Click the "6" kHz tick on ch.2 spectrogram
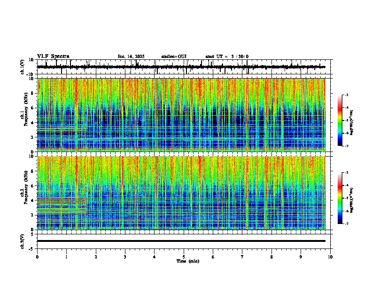Viewport: 372px width, 288px height. pyautogui.click(x=33, y=185)
